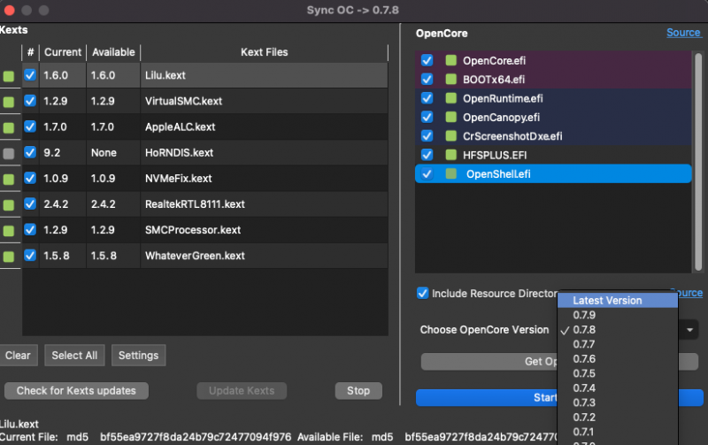708x445 pixels.
Task: Toggle Include Resource Directory checkbox
Action: [x=423, y=293]
